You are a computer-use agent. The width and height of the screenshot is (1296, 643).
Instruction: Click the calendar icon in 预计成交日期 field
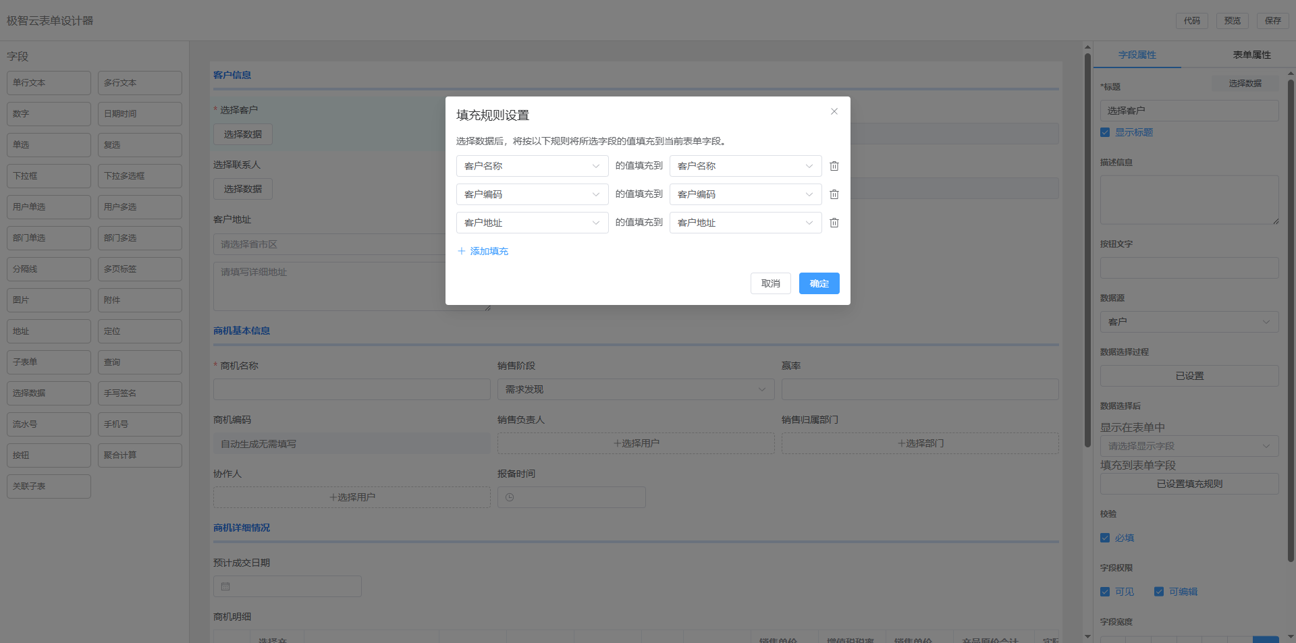[225, 586]
